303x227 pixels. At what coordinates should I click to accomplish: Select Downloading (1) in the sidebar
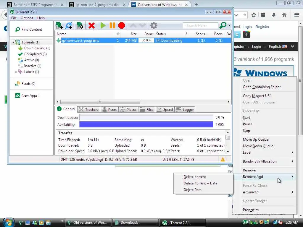click(x=34, y=48)
